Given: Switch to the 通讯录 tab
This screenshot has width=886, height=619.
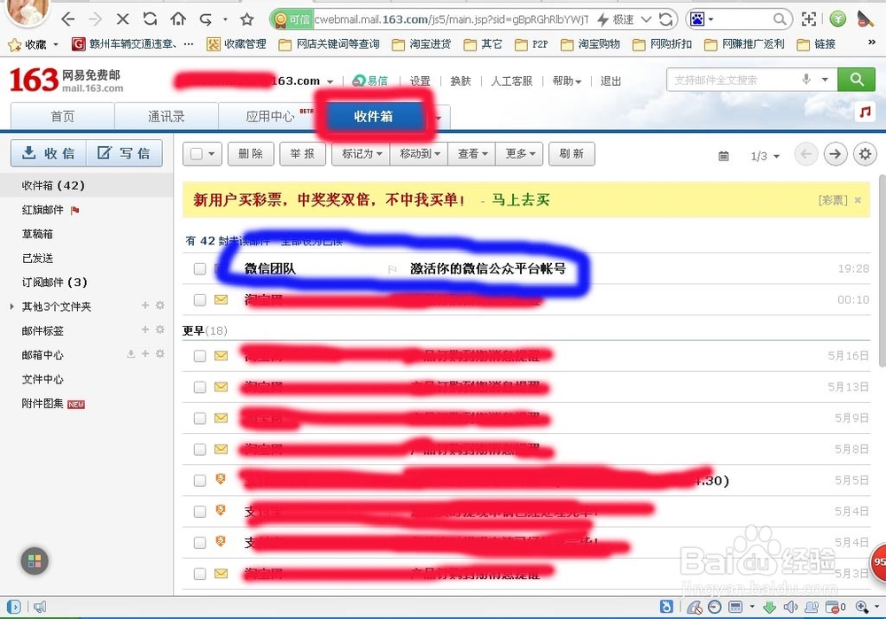Looking at the screenshot, I should 167,116.
